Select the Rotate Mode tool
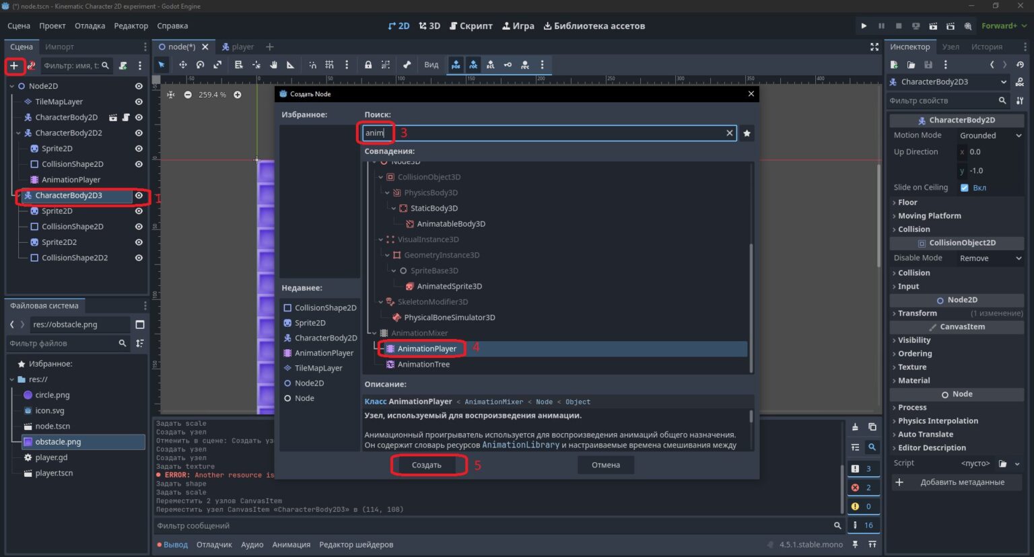Screen dimensions: 1034x557 click(200, 65)
